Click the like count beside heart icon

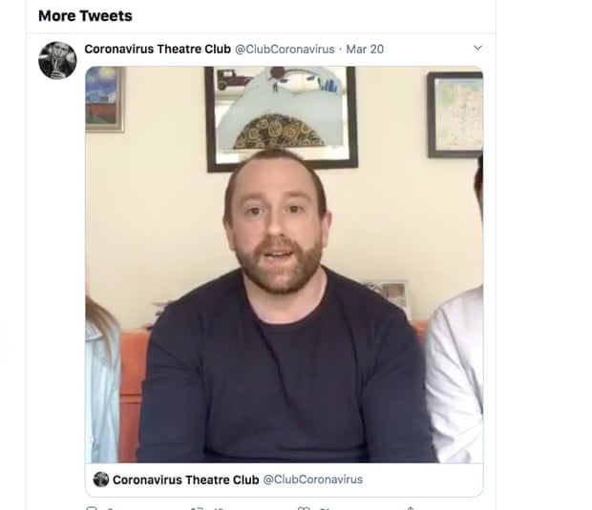[325, 509]
